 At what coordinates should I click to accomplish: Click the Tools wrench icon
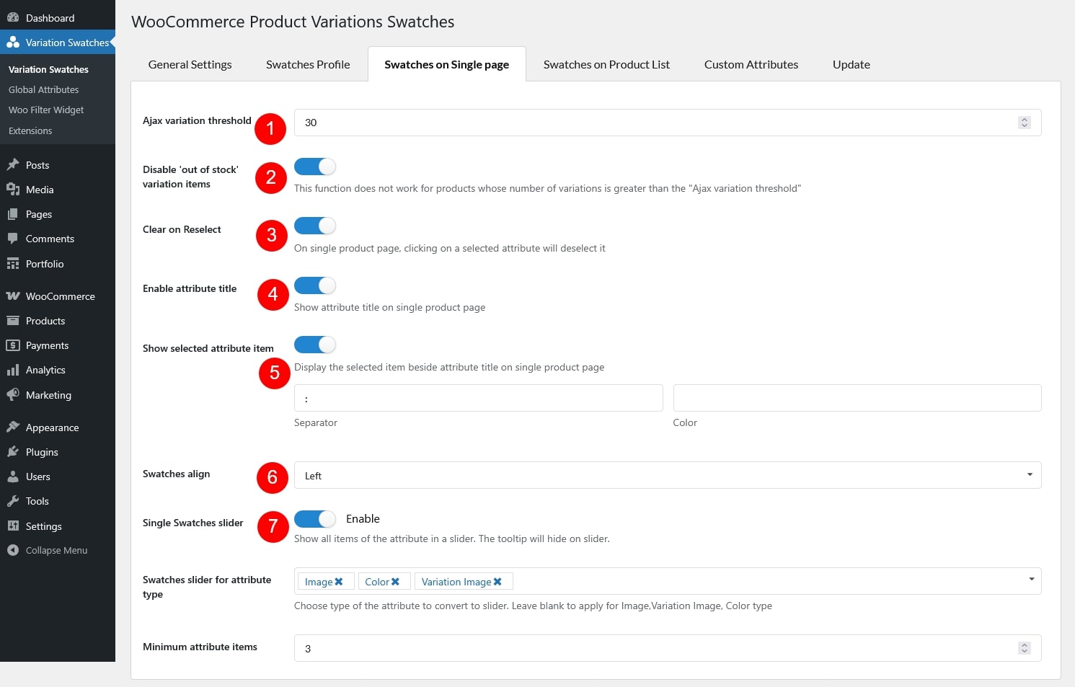[13, 501]
